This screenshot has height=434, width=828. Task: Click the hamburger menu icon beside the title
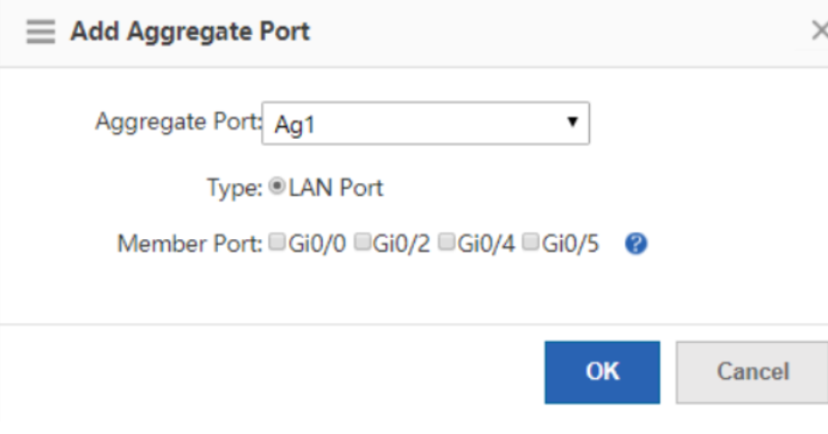click(x=40, y=31)
